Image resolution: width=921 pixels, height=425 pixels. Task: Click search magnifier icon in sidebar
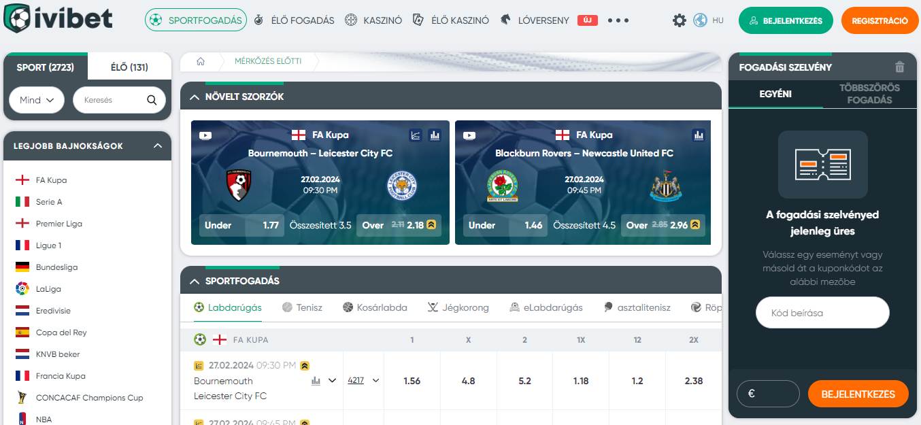click(x=152, y=100)
